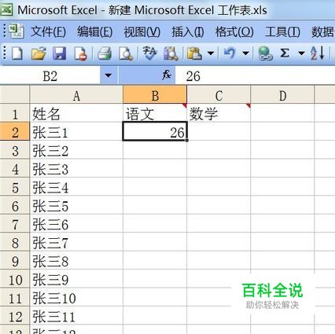Select row 1 header
The width and height of the screenshot is (335, 334).
tap(15, 113)
